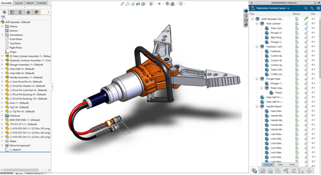Toggle the lock for Hand Rail row
Viewport: 321px width, 175px height.
306,111
